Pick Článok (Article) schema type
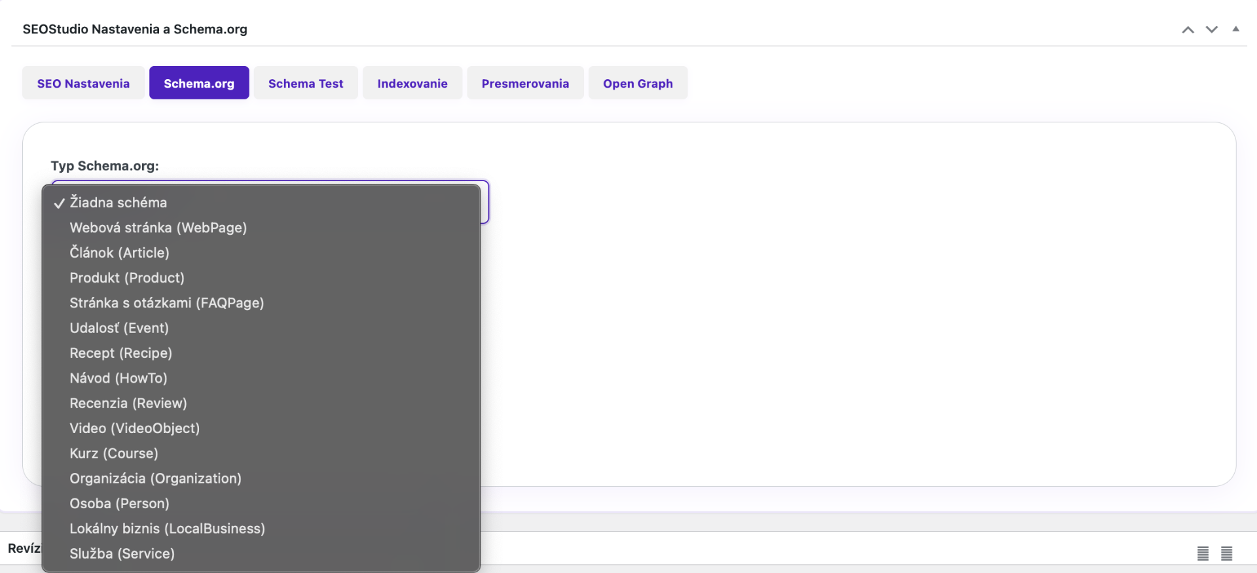 point(120,252)
